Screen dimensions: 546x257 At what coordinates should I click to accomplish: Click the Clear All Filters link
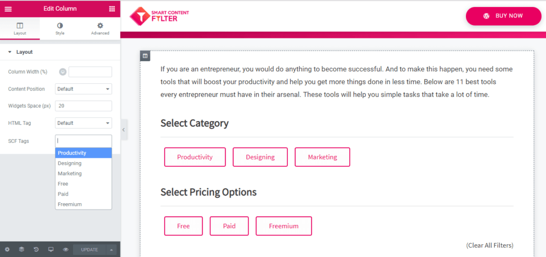coord(489,245)
